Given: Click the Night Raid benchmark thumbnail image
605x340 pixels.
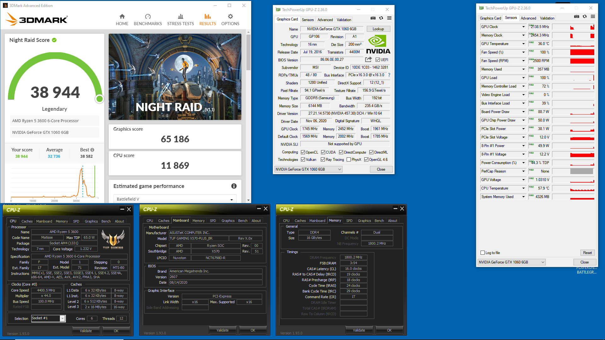Looking at the screenshot, I should [x=175, y=77].
